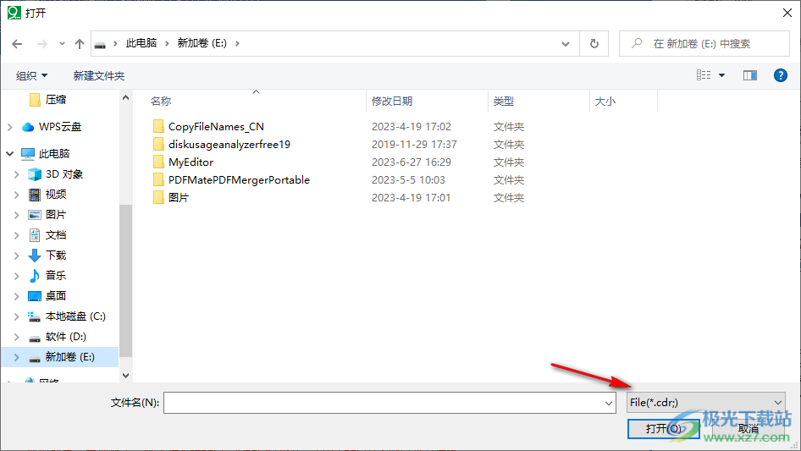
Task: Select the diskusageanalyzerfree19 folder
Action: click(229, 145)
